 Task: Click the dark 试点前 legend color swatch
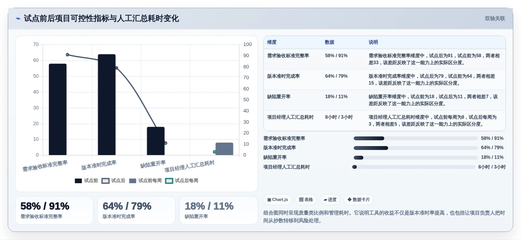coord(78,181)
